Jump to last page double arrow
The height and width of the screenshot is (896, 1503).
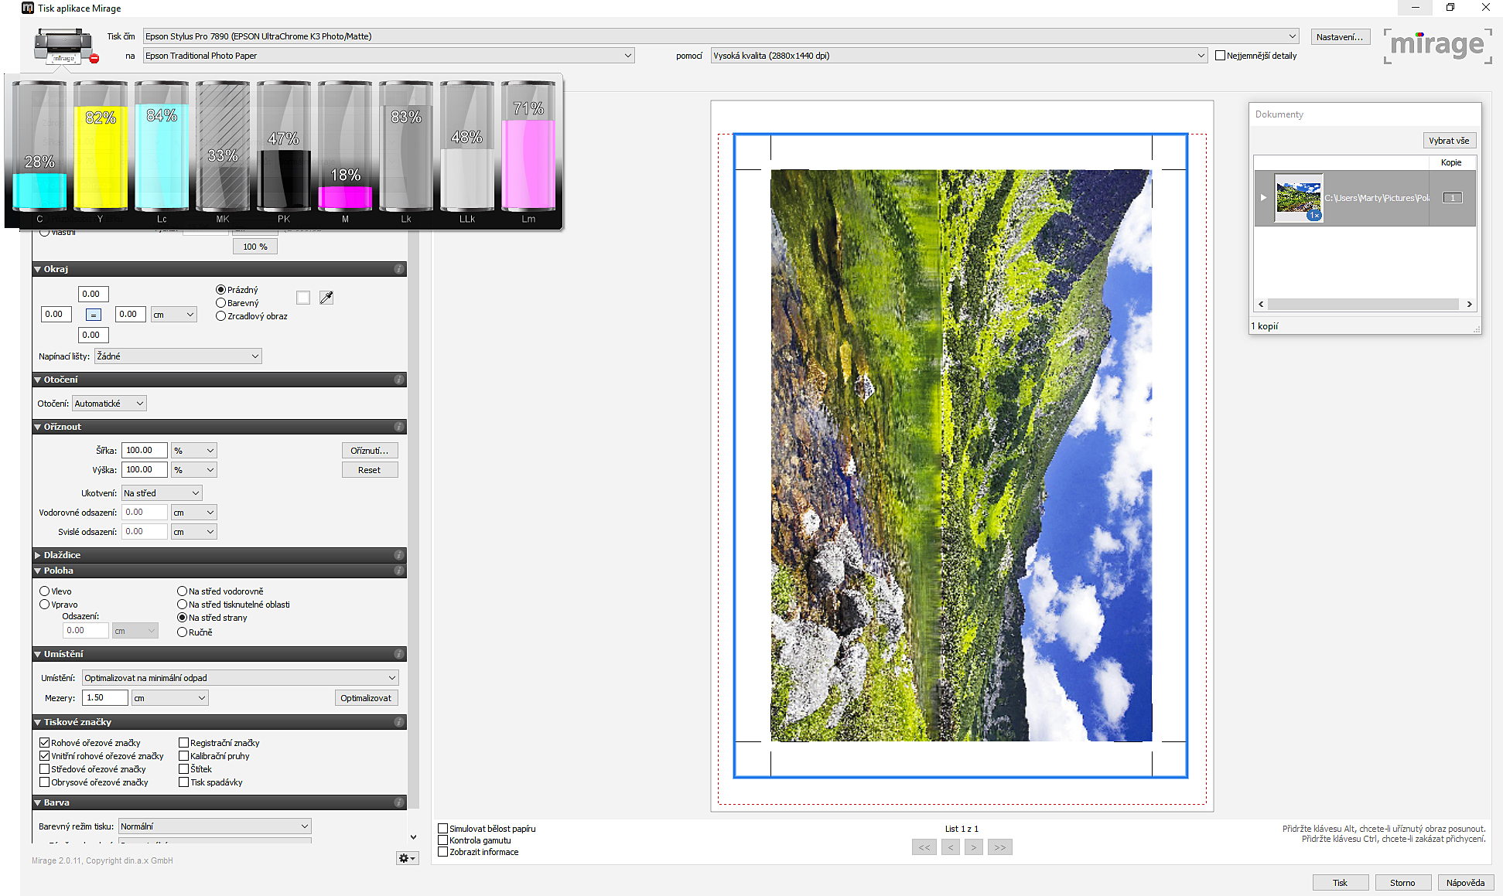point(1000,847)
